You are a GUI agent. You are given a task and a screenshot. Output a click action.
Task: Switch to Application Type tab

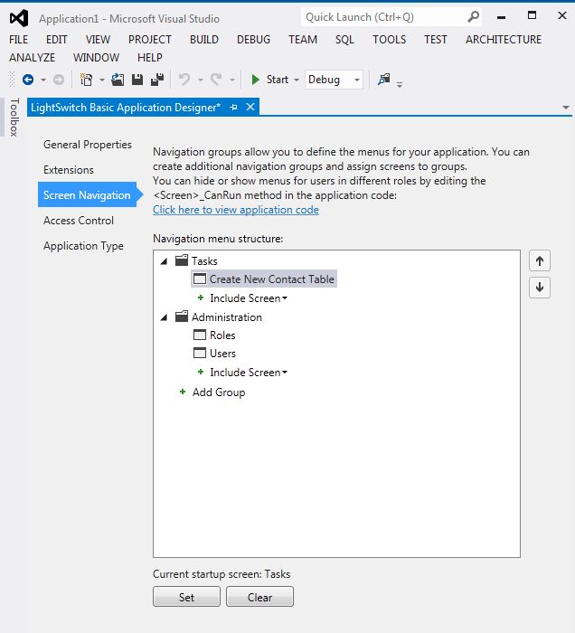[x=83, y=246]
